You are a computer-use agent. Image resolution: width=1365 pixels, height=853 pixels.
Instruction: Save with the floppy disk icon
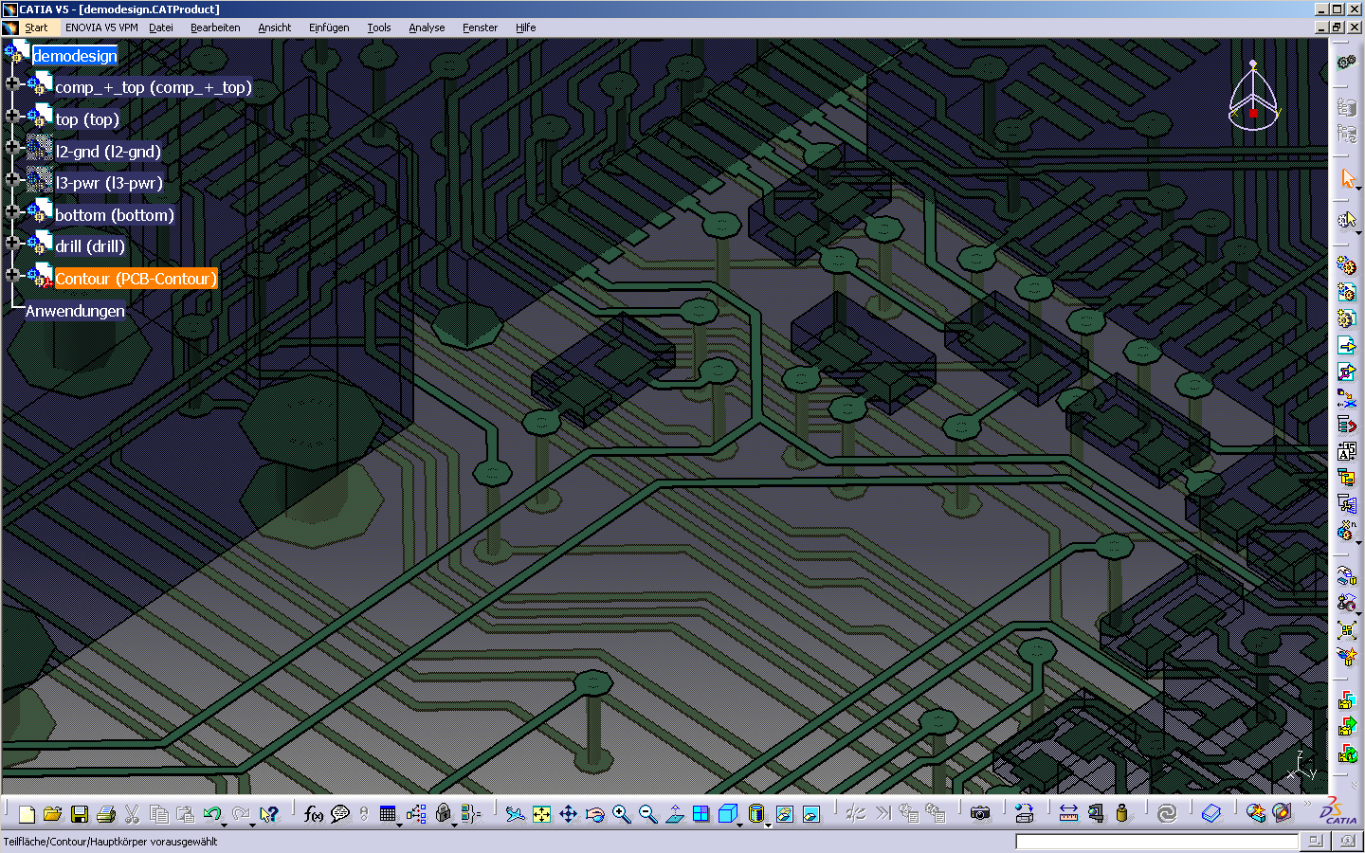[x=80, y=814]
